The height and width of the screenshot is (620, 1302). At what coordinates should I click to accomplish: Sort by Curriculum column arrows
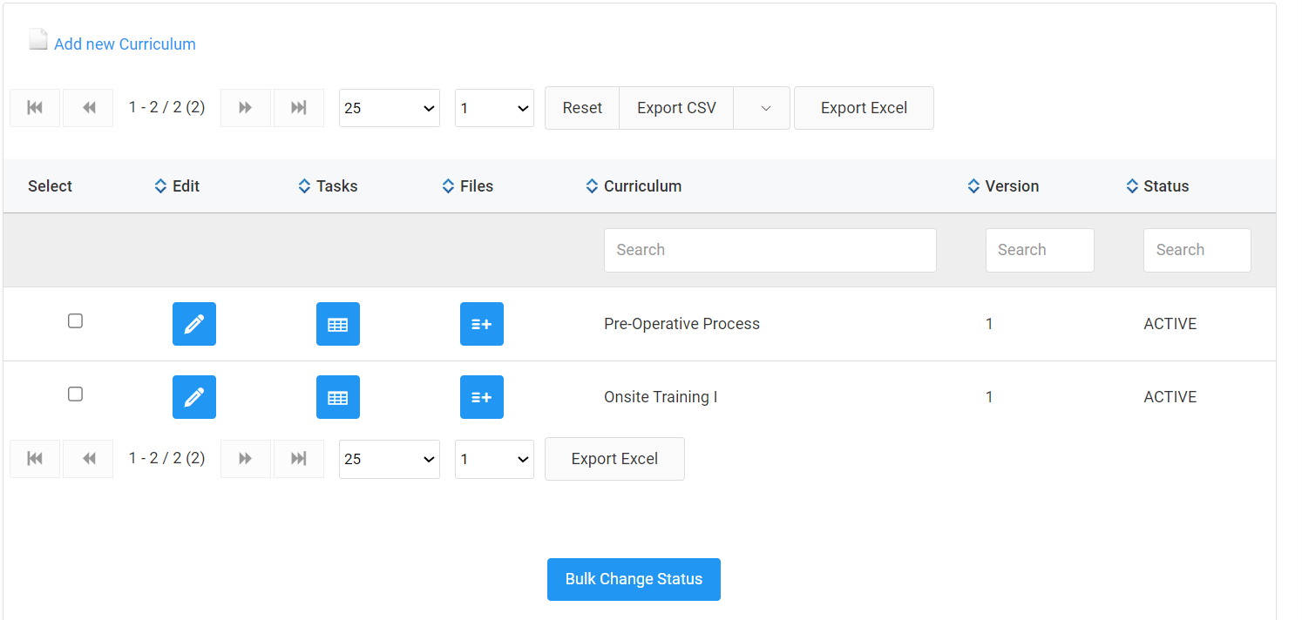[592, 186]
